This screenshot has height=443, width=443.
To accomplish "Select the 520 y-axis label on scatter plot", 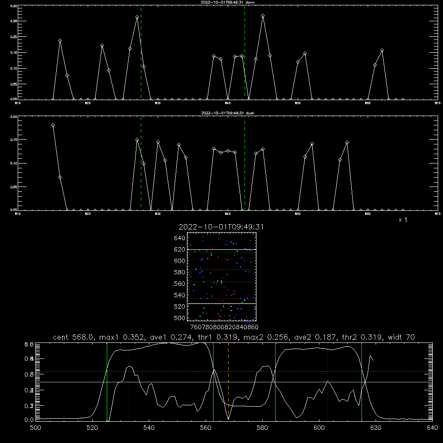I will pyautogui.click(x=180, y=307).
